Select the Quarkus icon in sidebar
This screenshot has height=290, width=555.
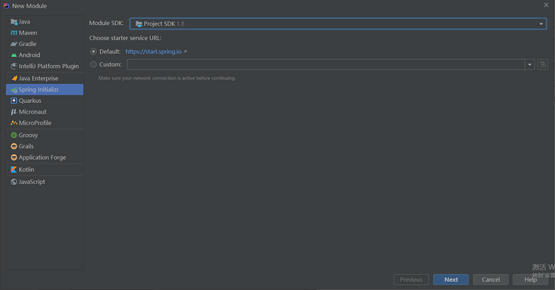click(x=14, y=101)
